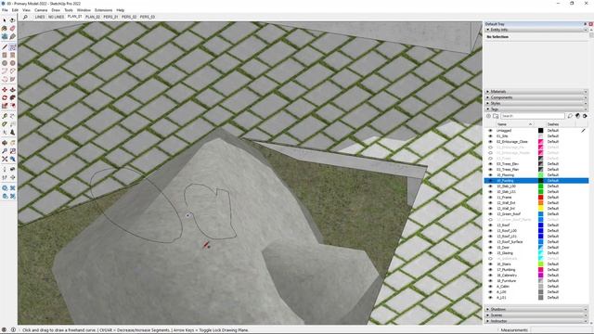Click the pencil icon on Untagged row

[x=583, y=131]
